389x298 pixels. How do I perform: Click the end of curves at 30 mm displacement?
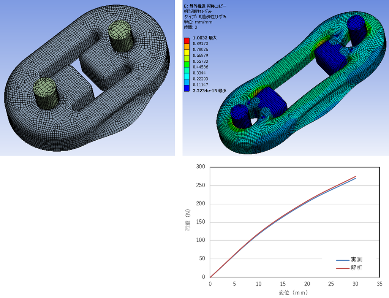coord(356,177)
